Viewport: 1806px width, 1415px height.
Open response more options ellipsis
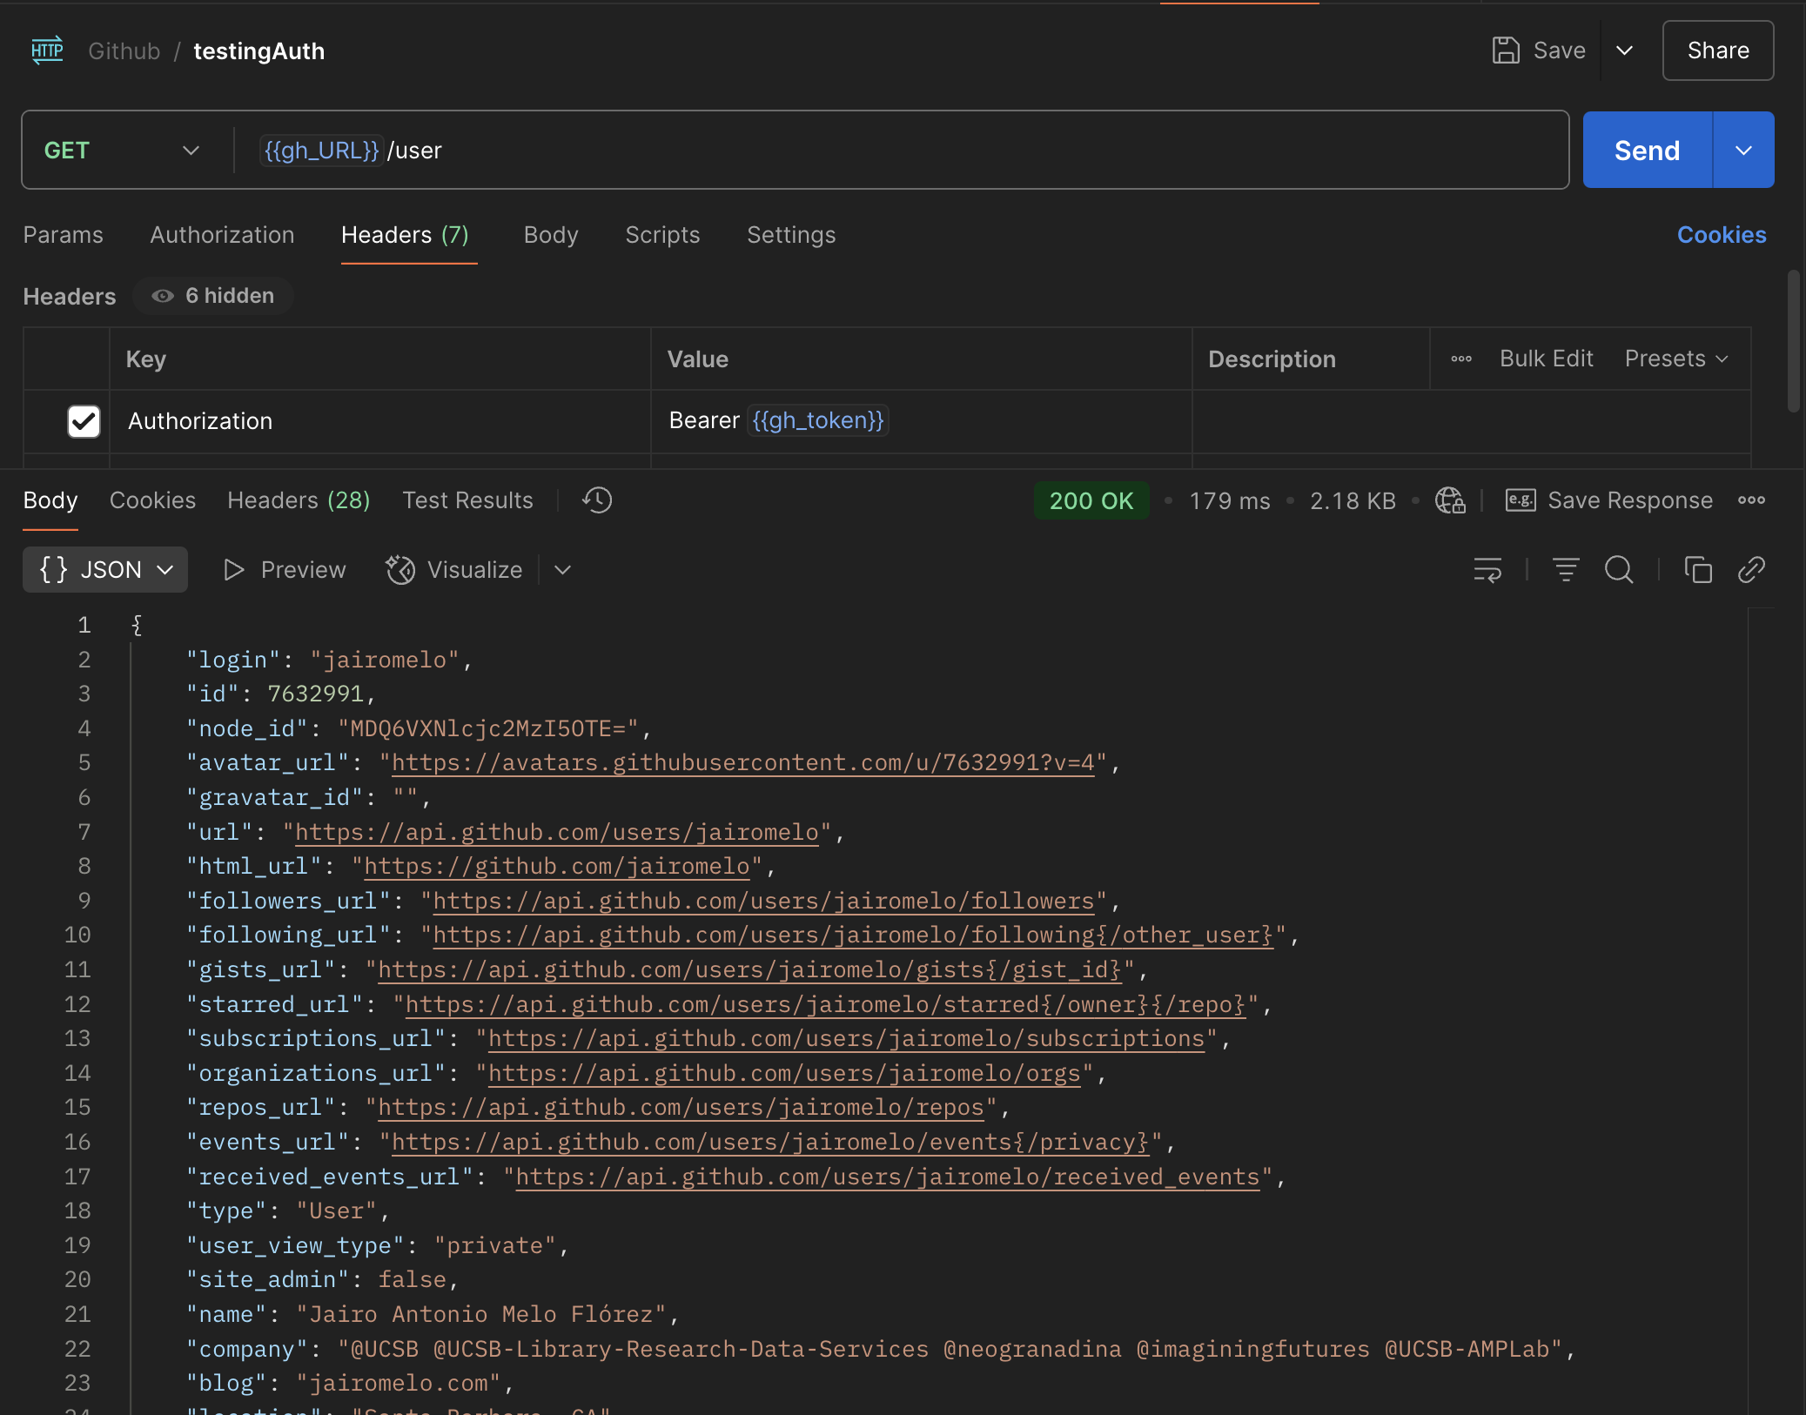tap(1751, 500)
